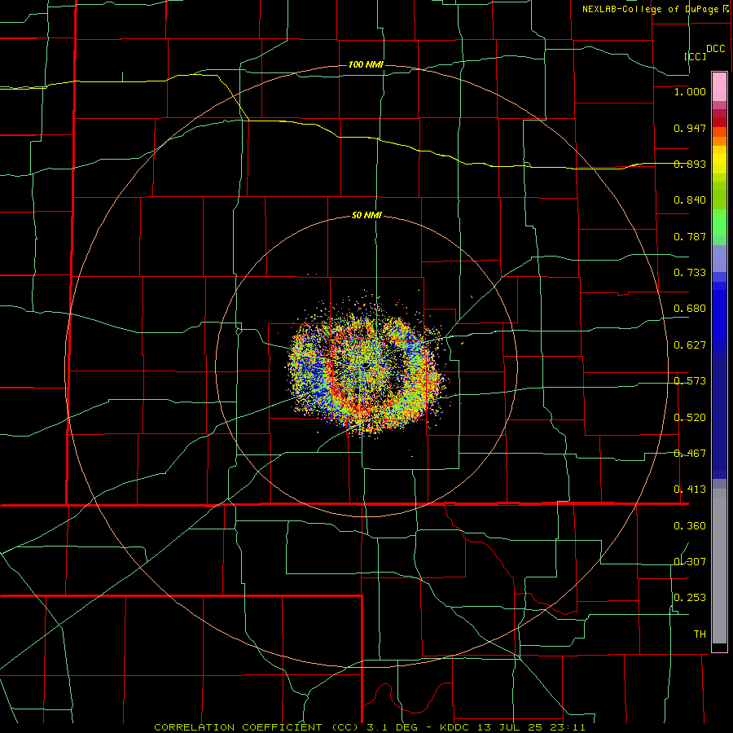Viewport: 733px width, 733px height.
Task: Click the 0.893 legend value
Action: (x=690, y=164)
